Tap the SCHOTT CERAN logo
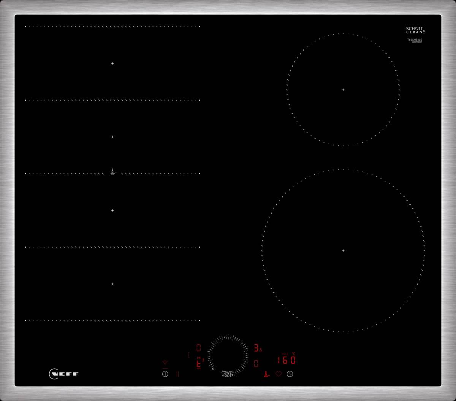This screenshot has height=401, width=456. pyautogui.click(x=415, y=30)
